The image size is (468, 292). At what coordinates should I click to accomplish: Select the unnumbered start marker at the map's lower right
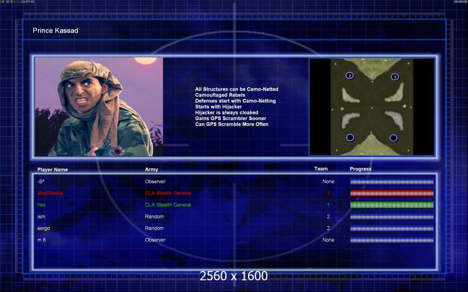pos(393,138)
